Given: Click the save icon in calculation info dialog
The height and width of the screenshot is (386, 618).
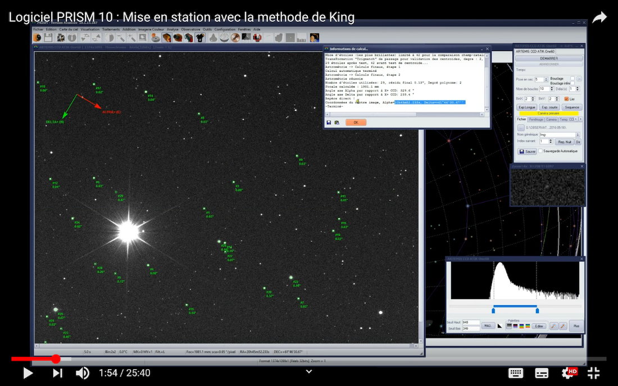Looking at the screenshot, I should click(329, 122).
